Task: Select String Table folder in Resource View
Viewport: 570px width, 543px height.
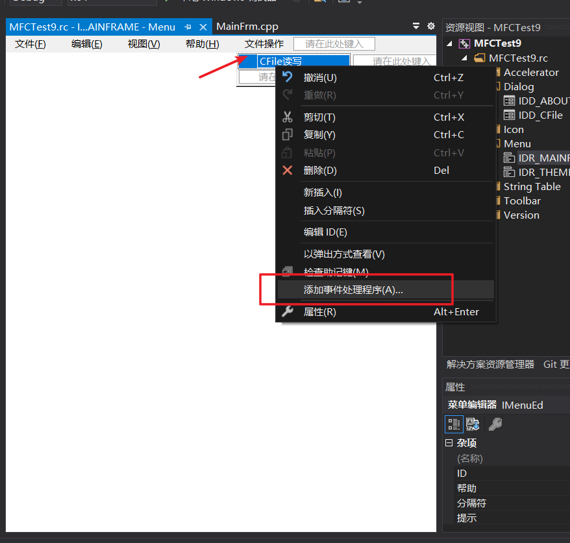Action: click(x=532, y=186)
